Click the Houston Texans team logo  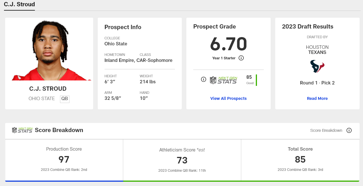[317, 66]
